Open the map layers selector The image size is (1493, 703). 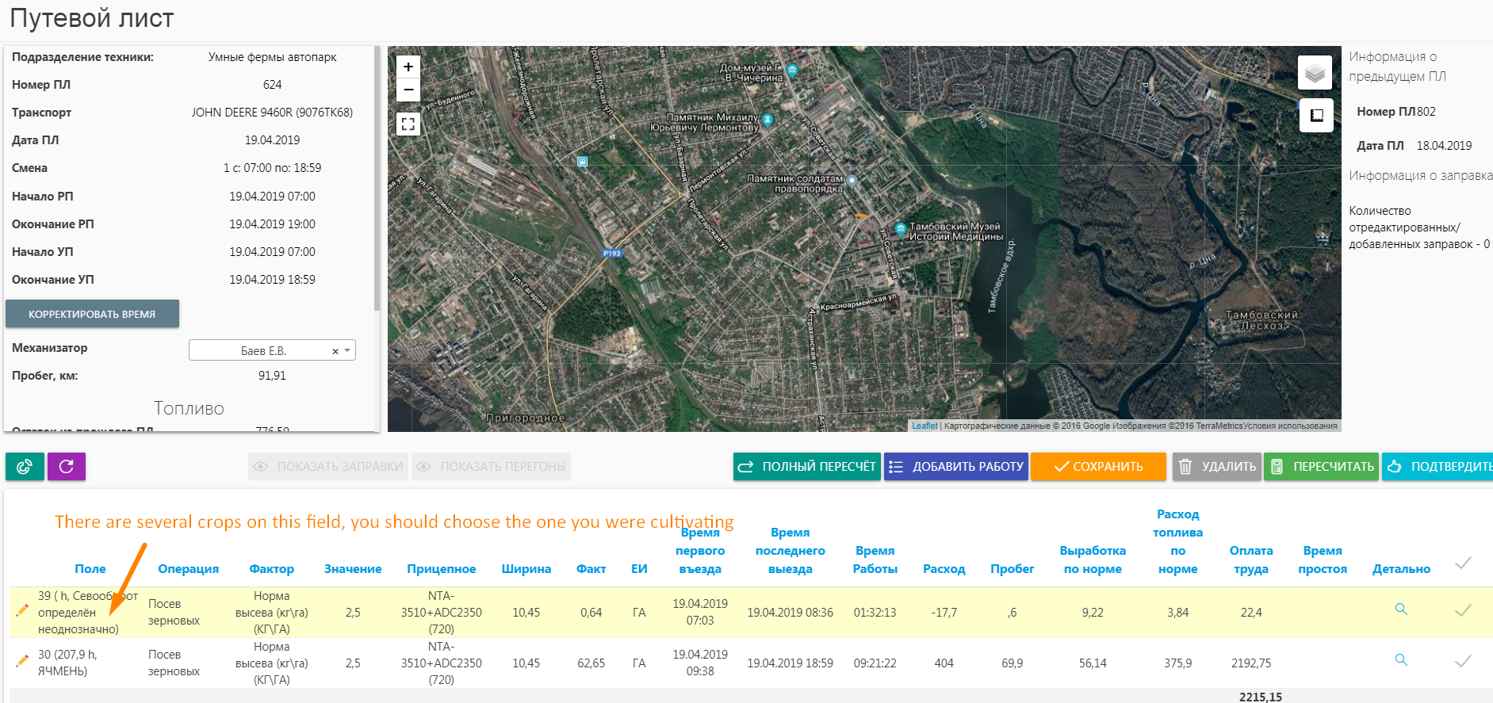point(1315,73)
